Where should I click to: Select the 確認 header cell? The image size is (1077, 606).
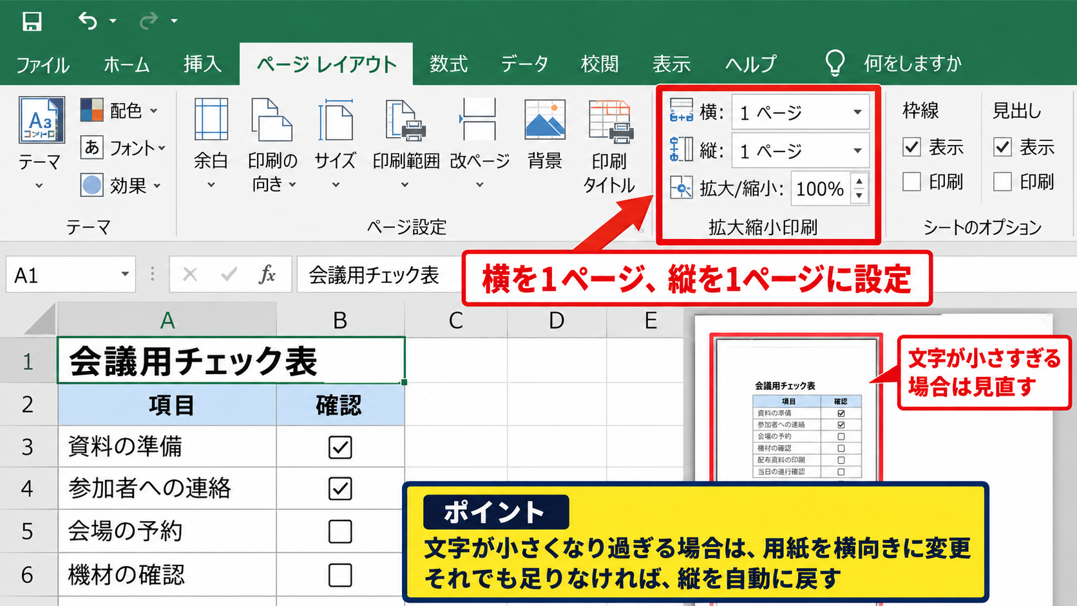(x=340, y=405)
